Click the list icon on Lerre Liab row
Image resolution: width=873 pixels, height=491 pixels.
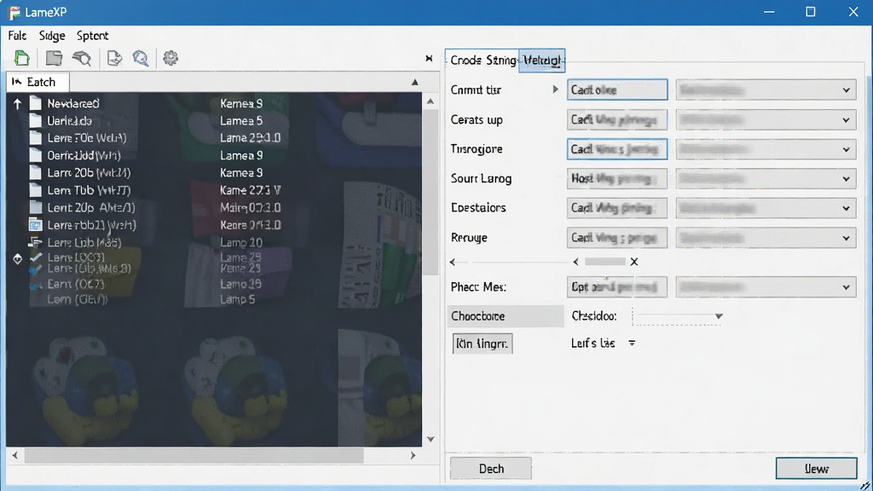point(35,242)
